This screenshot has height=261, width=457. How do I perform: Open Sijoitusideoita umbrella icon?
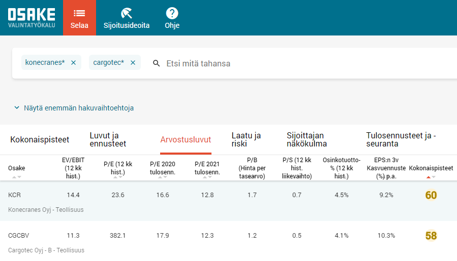click(127, 13)
